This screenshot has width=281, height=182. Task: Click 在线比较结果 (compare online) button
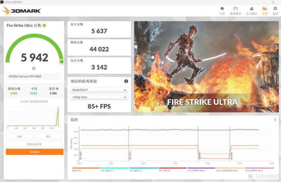coord(34,144)
